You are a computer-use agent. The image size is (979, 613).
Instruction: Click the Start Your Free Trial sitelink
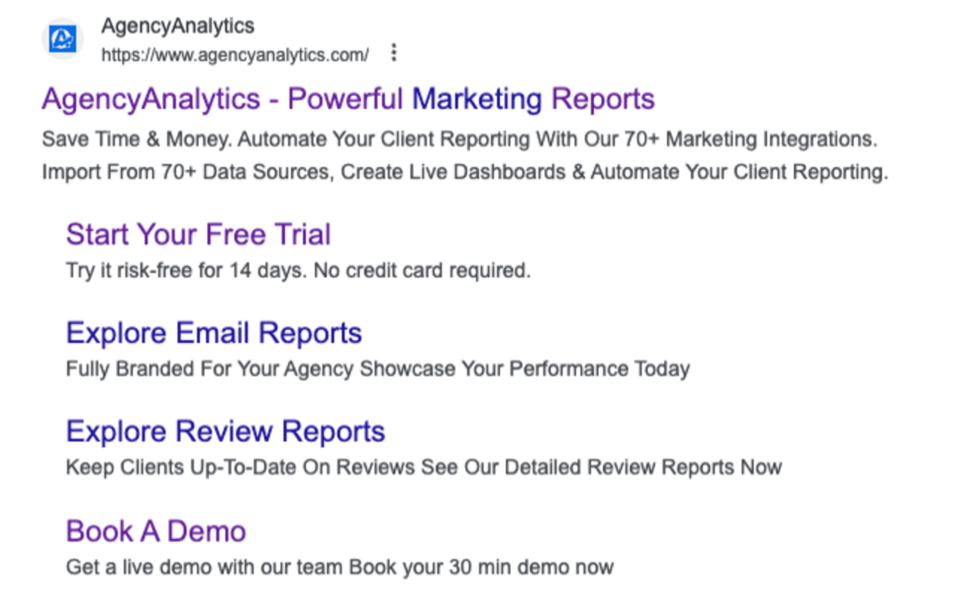pyautogui.click(x=197, y=234)
